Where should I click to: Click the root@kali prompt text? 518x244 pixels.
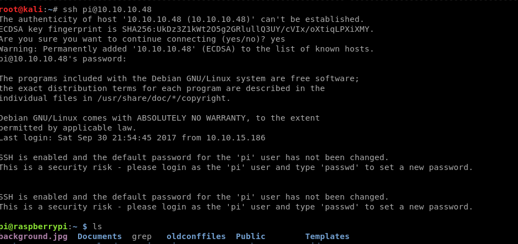coord(21,9)
